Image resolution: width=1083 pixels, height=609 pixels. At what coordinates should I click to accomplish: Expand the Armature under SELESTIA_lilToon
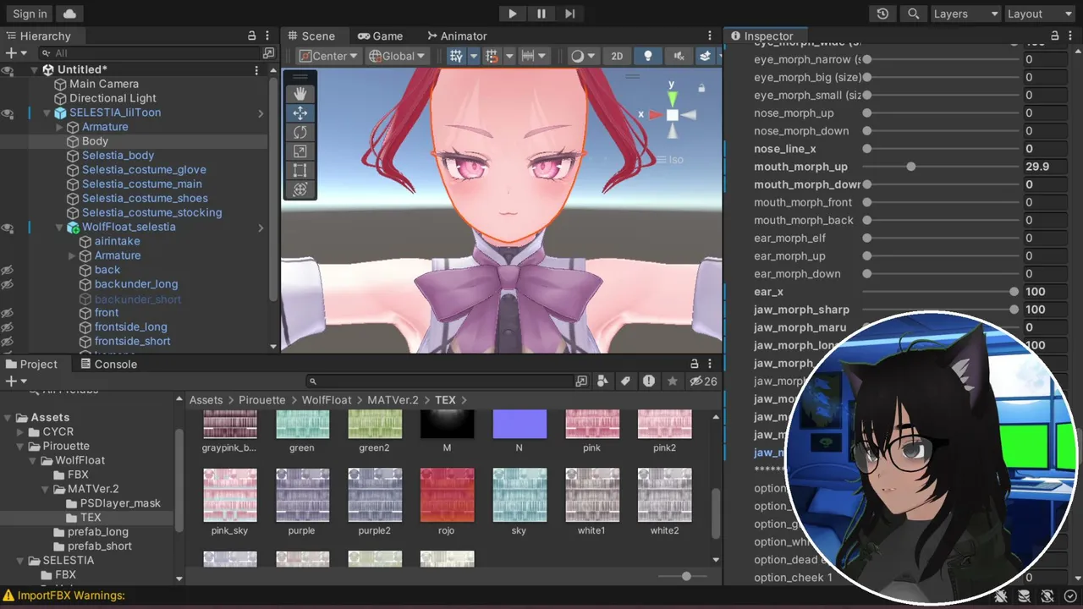[60, 127]
